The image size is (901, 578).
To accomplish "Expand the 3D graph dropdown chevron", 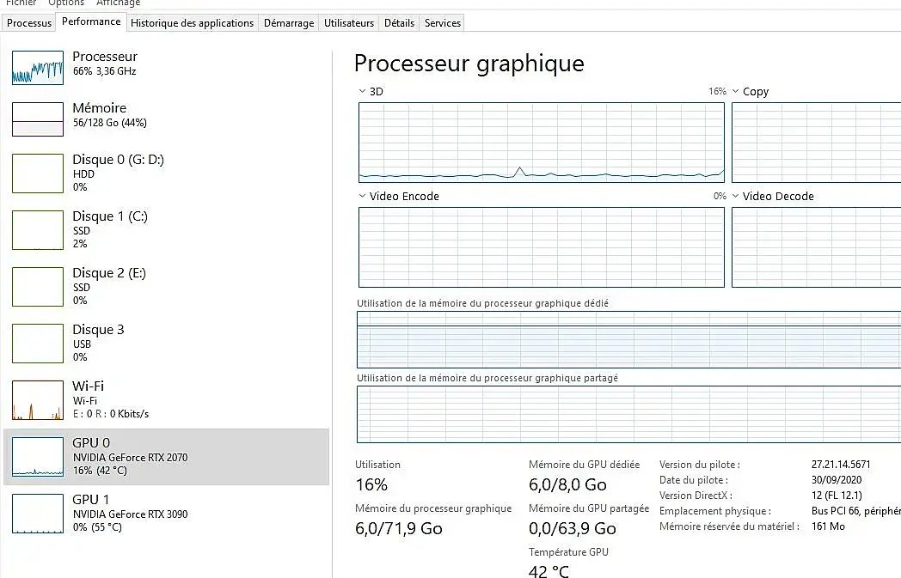I will (x=362, y=91).
